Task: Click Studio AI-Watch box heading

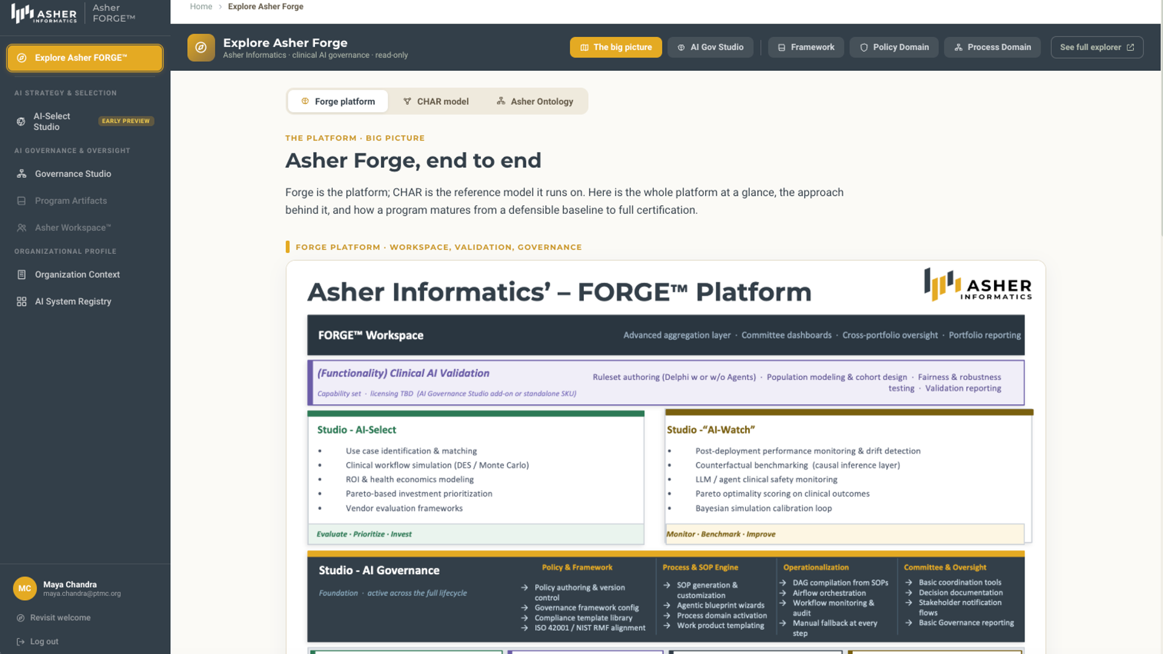Action: pyautogui.click(x=711, y=429)
